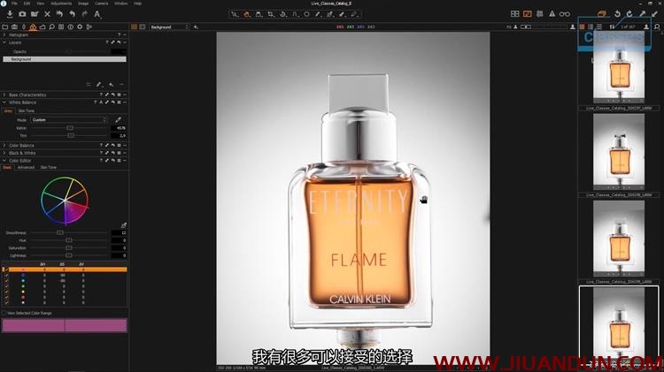Select the Background layer row

point(65,59)
